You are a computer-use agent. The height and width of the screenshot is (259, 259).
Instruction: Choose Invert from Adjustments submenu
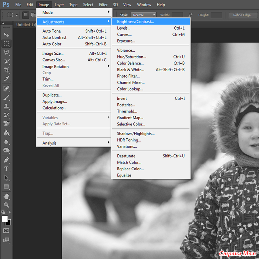click(151, 98)
